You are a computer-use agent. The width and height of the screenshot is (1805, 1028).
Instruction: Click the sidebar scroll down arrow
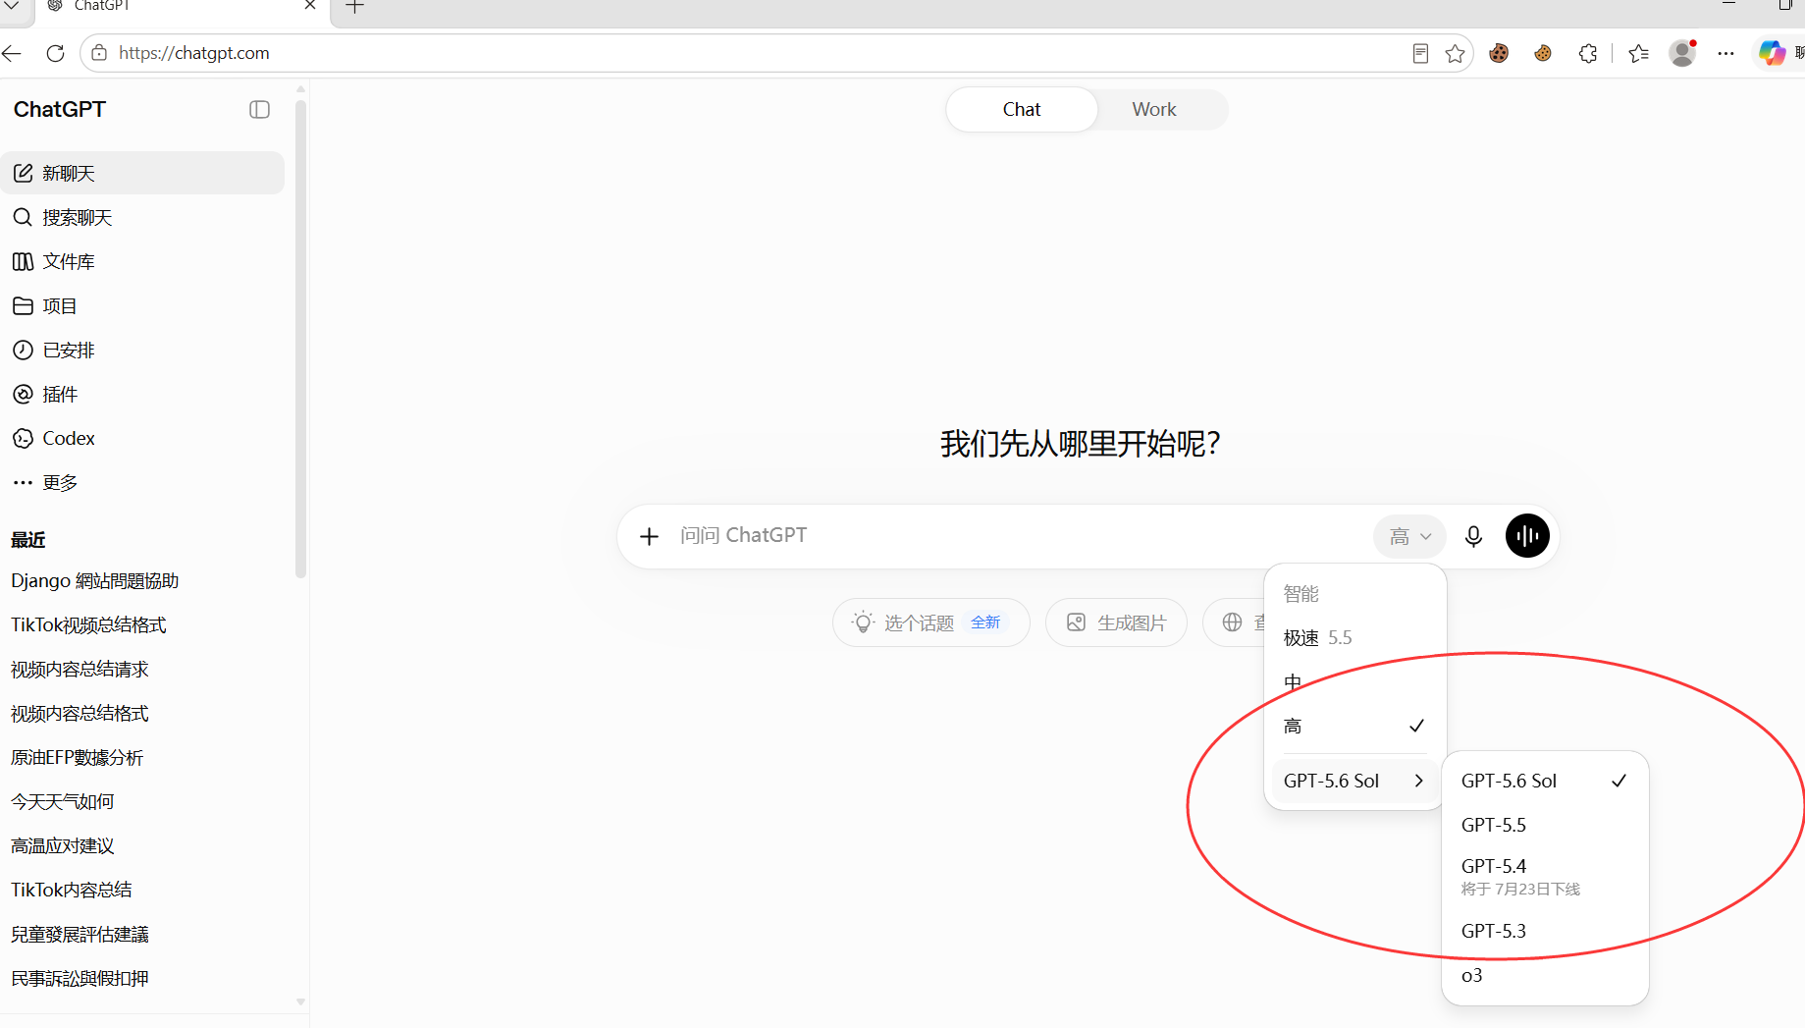click(300, 1001)
